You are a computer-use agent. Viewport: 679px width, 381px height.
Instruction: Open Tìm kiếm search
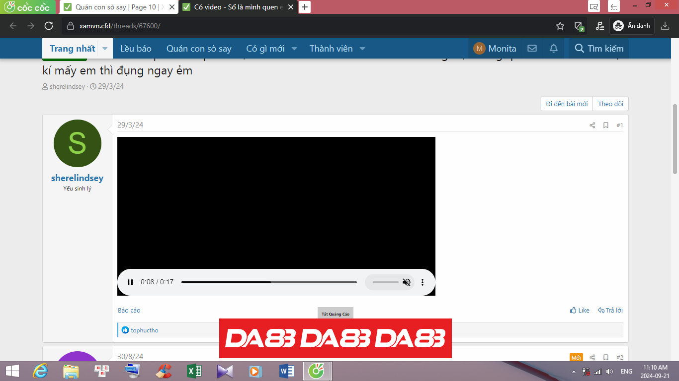[x=598, y=48]
